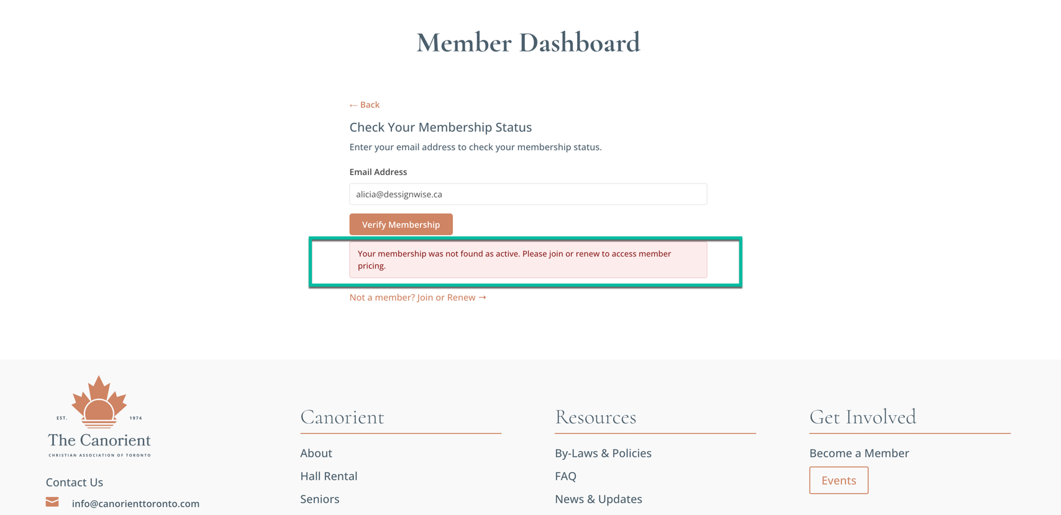Open the About footer link

coord(316,453)
